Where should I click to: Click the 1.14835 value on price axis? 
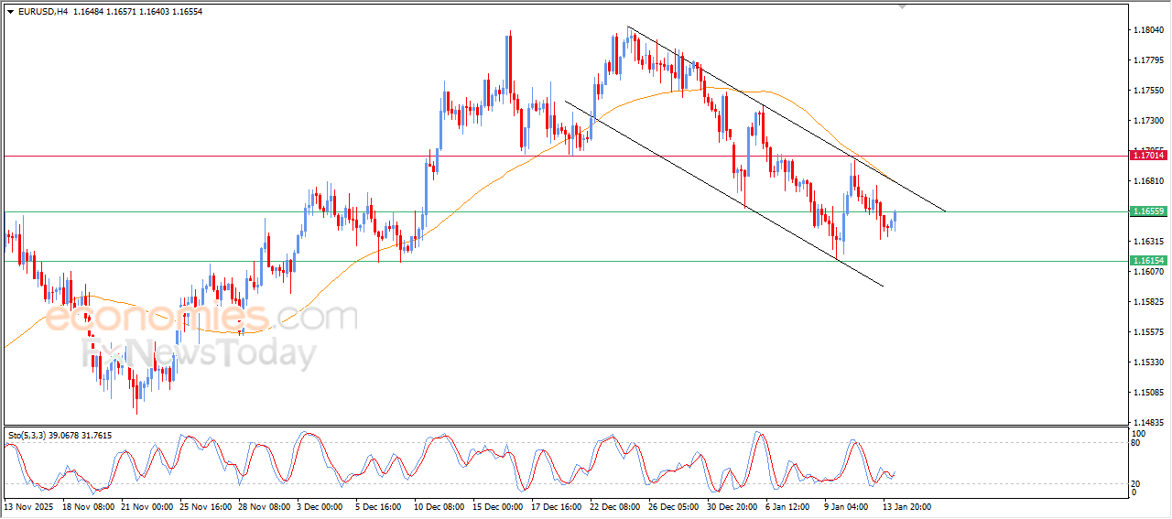tap(1148, 423)
